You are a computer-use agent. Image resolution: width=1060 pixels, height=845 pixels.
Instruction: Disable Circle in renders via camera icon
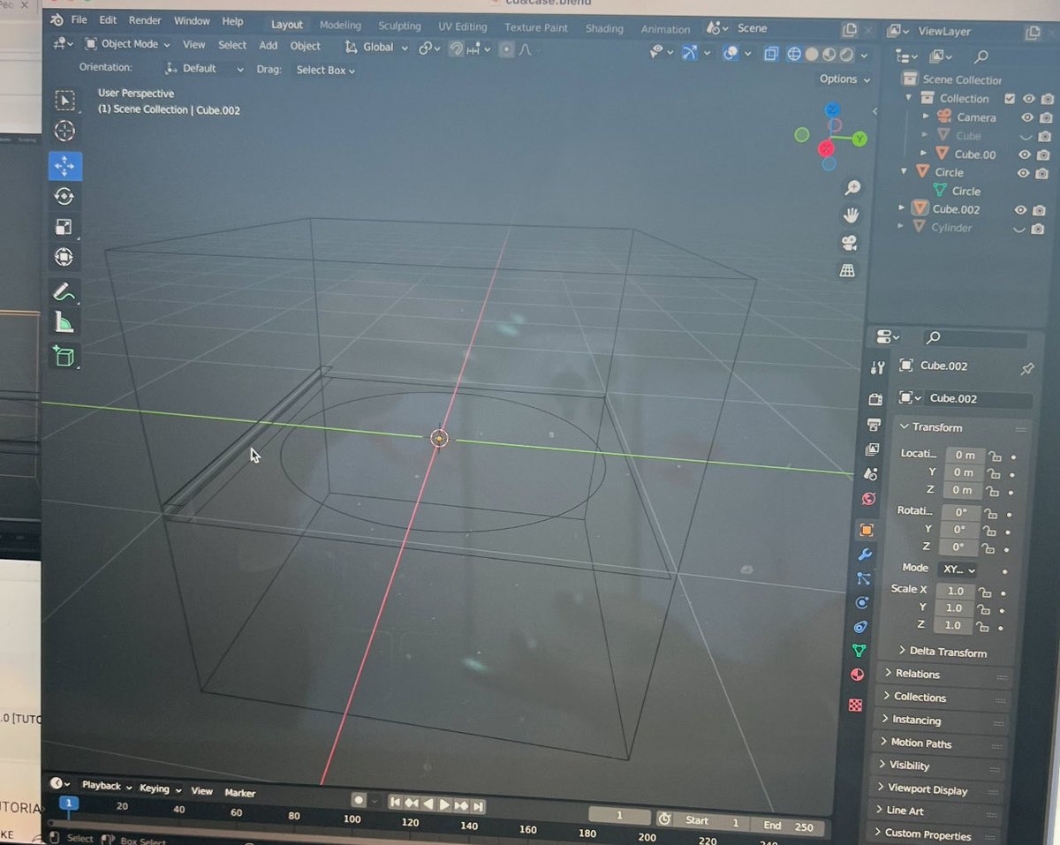coord(1041,174)
